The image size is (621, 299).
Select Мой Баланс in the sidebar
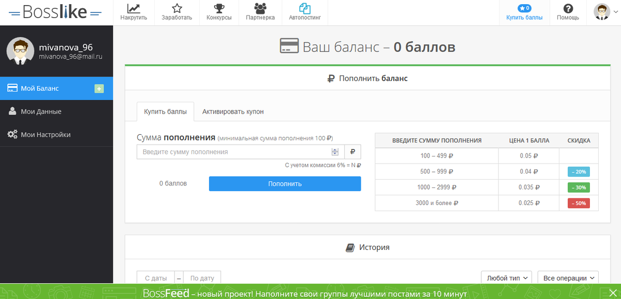56,88
